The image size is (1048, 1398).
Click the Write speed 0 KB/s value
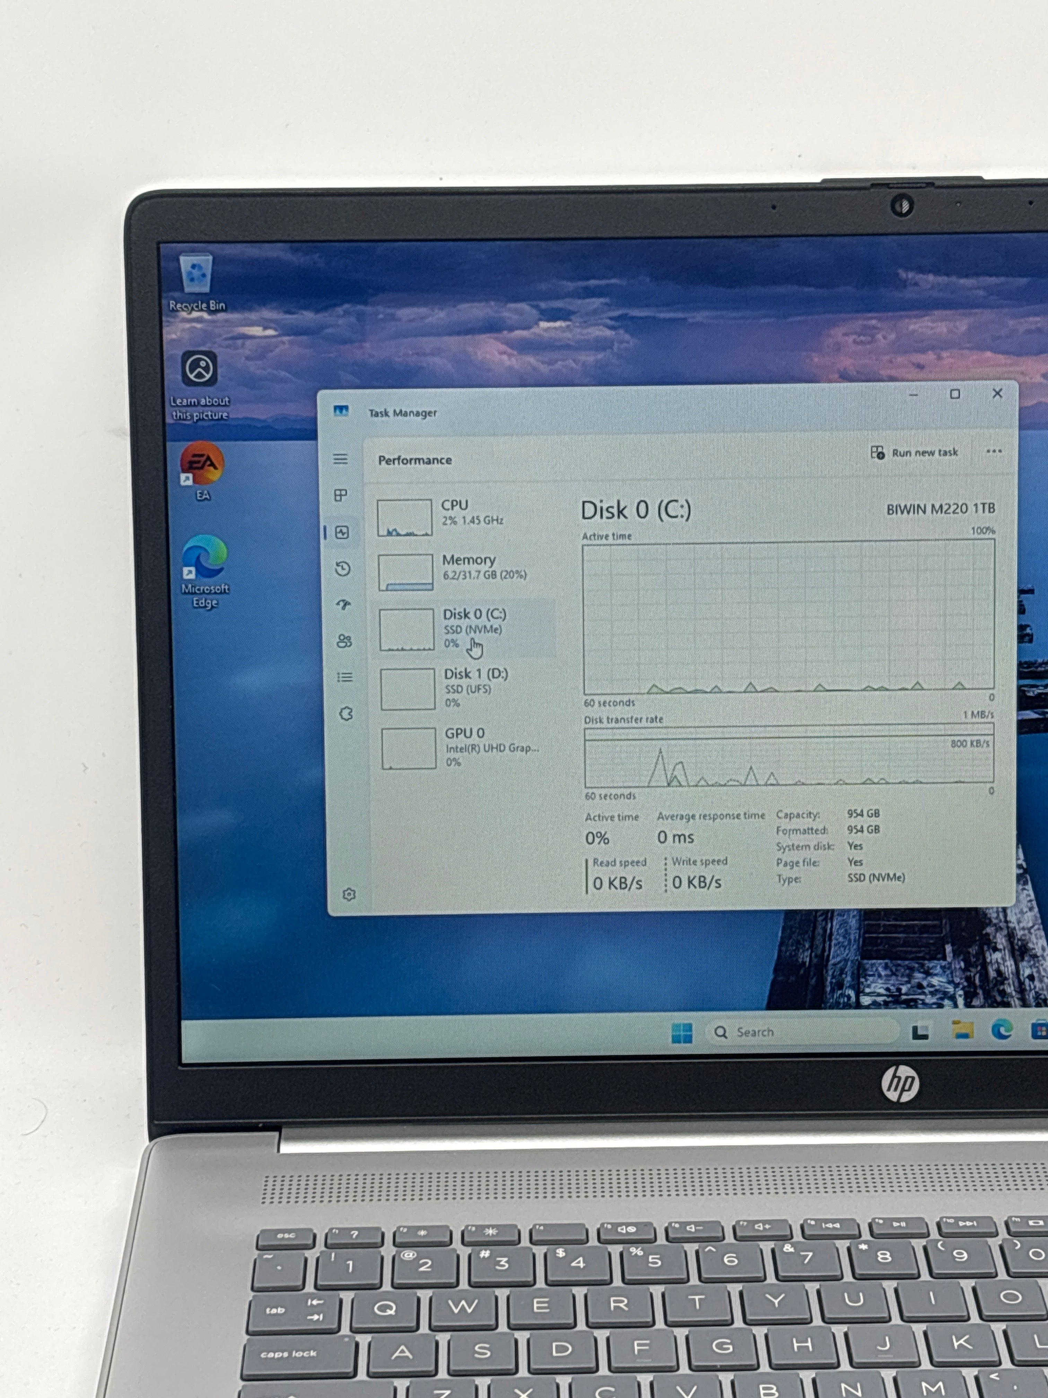(x=697, y=882)
